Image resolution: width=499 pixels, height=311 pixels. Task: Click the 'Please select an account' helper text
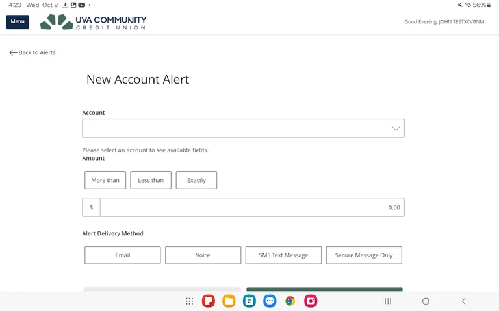pos(145,150)
